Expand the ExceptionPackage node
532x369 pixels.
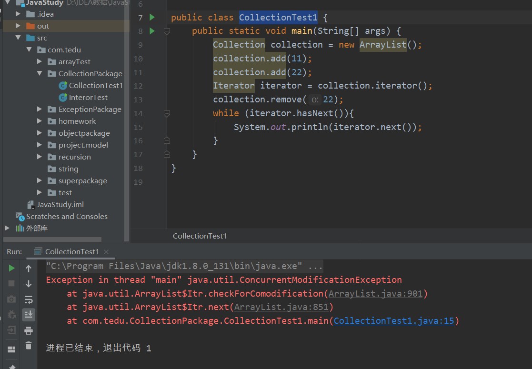point(40,109)
